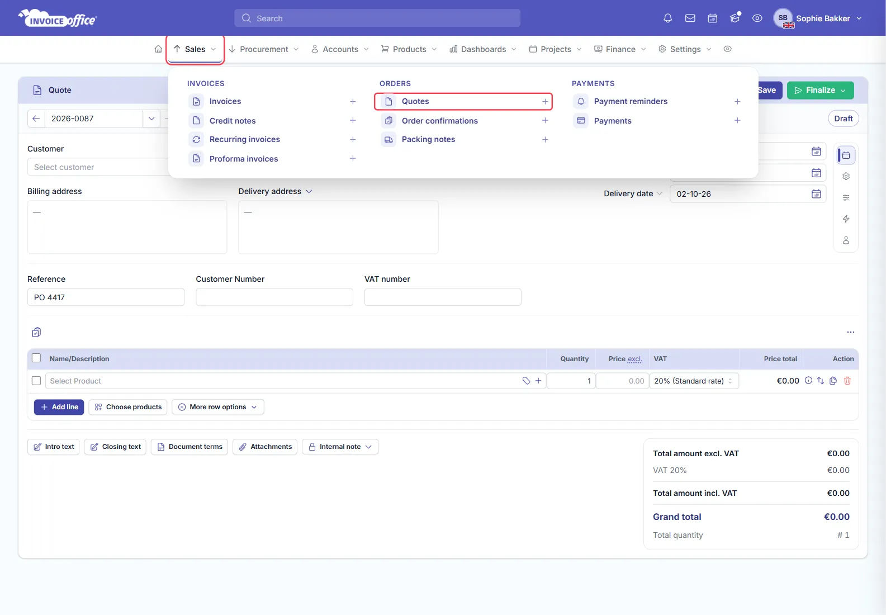Add a new invoice with the plus icon
Screen dimensions: 886x615
[x=353, y=101]
